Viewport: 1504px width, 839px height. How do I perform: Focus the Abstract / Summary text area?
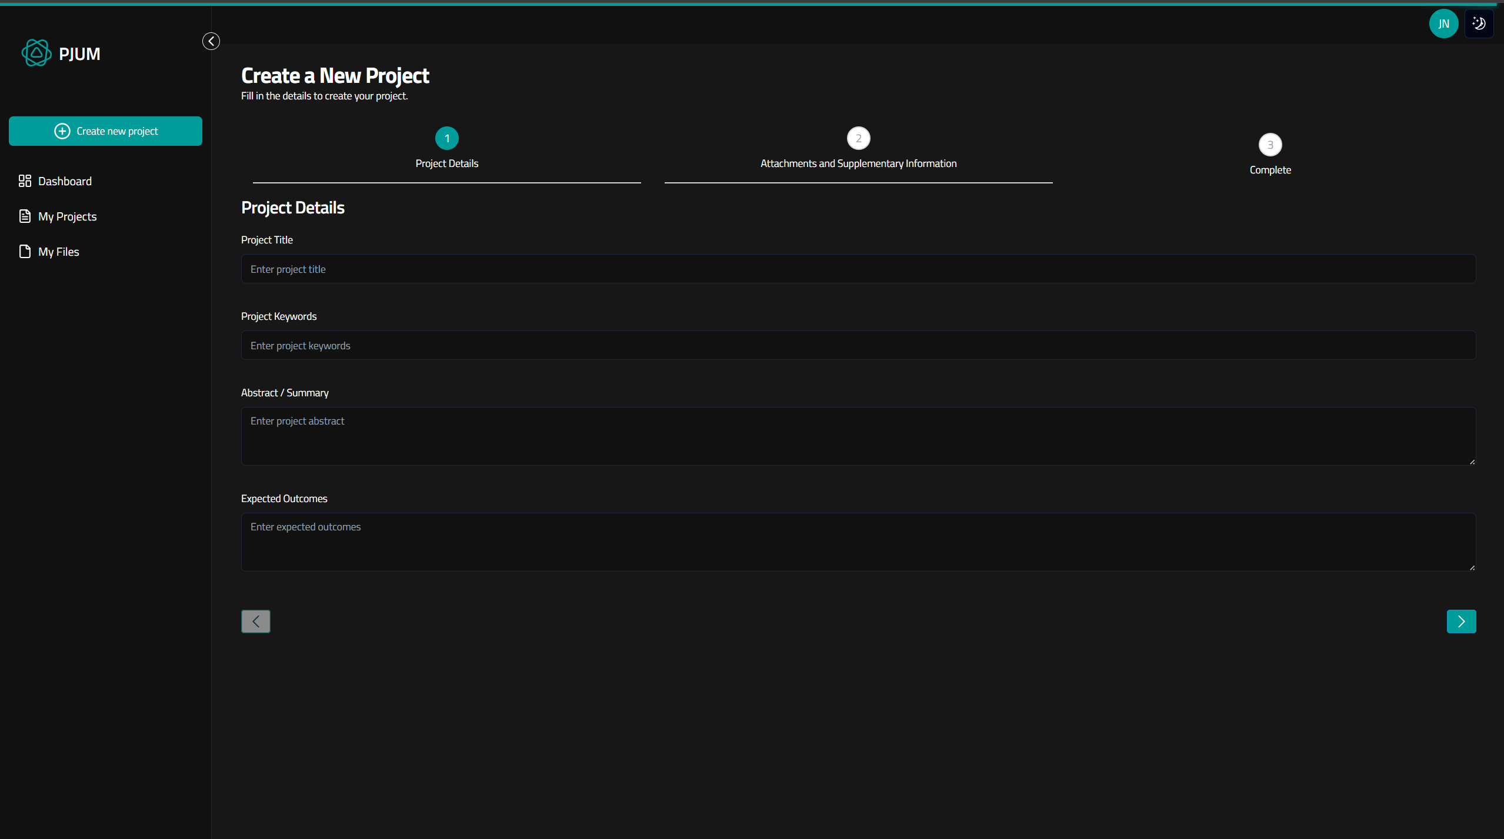(x=858, y=436)
